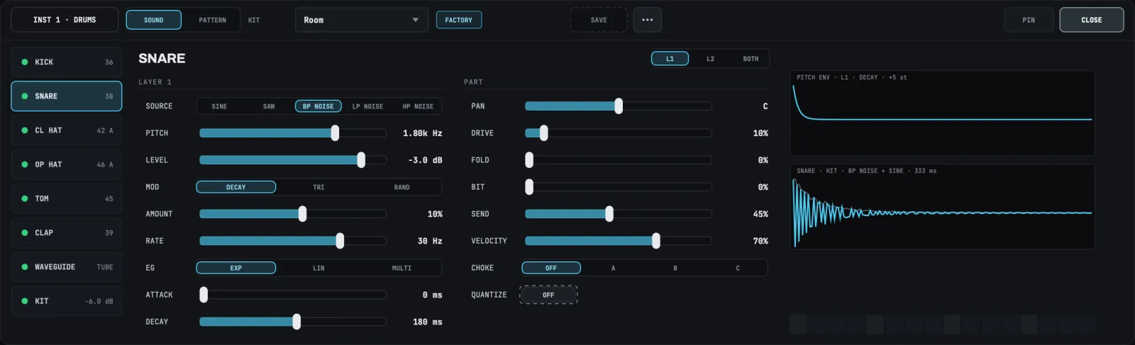Click the ATTACK slider handle
Image resolution: width=1135 pixels, height=345 pixels.
(204, 295)
